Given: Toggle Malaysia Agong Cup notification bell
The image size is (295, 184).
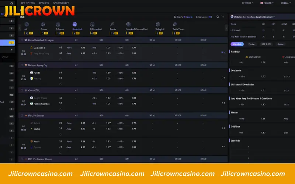Looking at the screenshot, I should pyautogui.click(x=22, y=65).
